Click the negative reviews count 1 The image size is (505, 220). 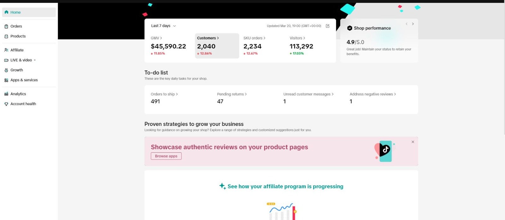[x=351, y=101]
